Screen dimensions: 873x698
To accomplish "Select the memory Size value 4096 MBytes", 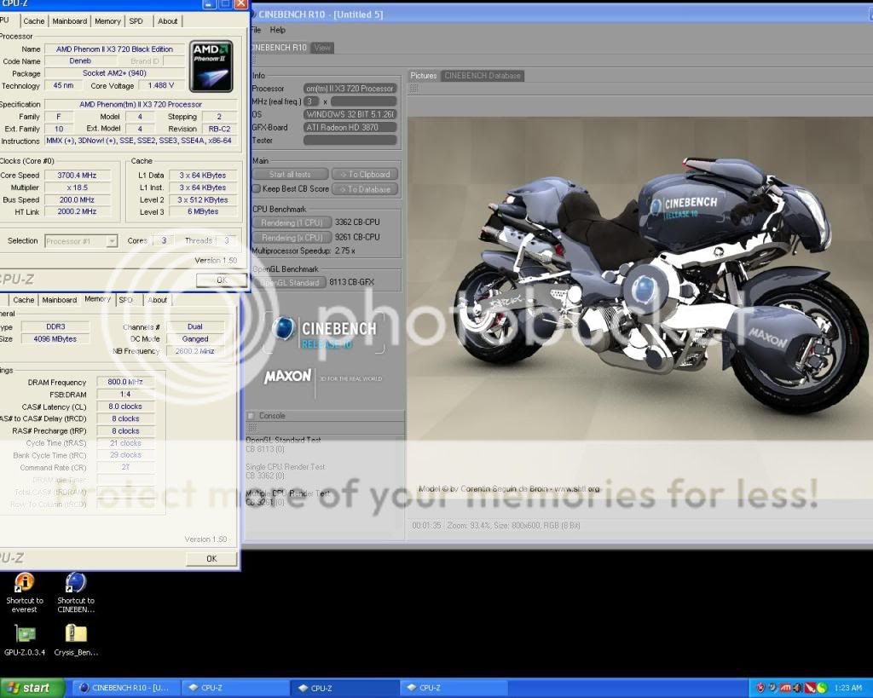I will click(x=55, y=339).
